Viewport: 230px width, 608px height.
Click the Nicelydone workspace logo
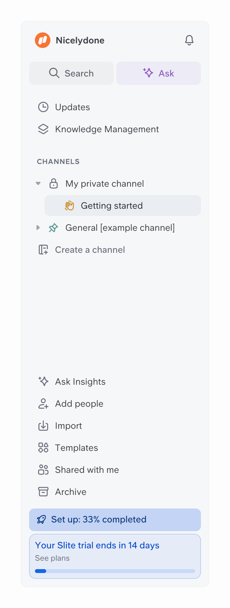click(42, 40)
